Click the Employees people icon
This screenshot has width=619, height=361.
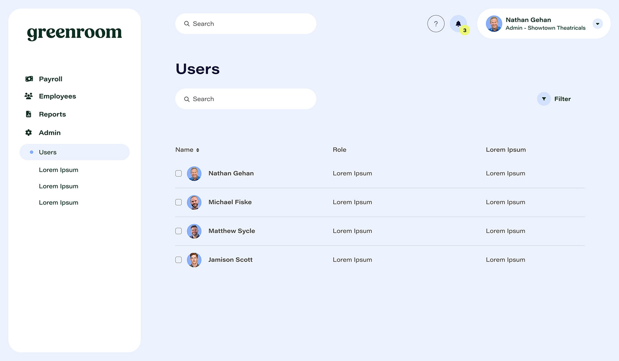tap(28, 96)
